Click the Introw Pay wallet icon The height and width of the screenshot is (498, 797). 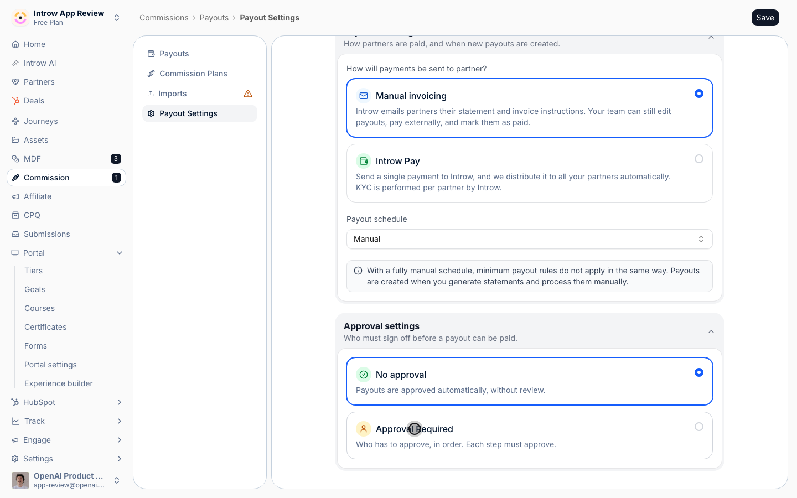click(364, 161)
